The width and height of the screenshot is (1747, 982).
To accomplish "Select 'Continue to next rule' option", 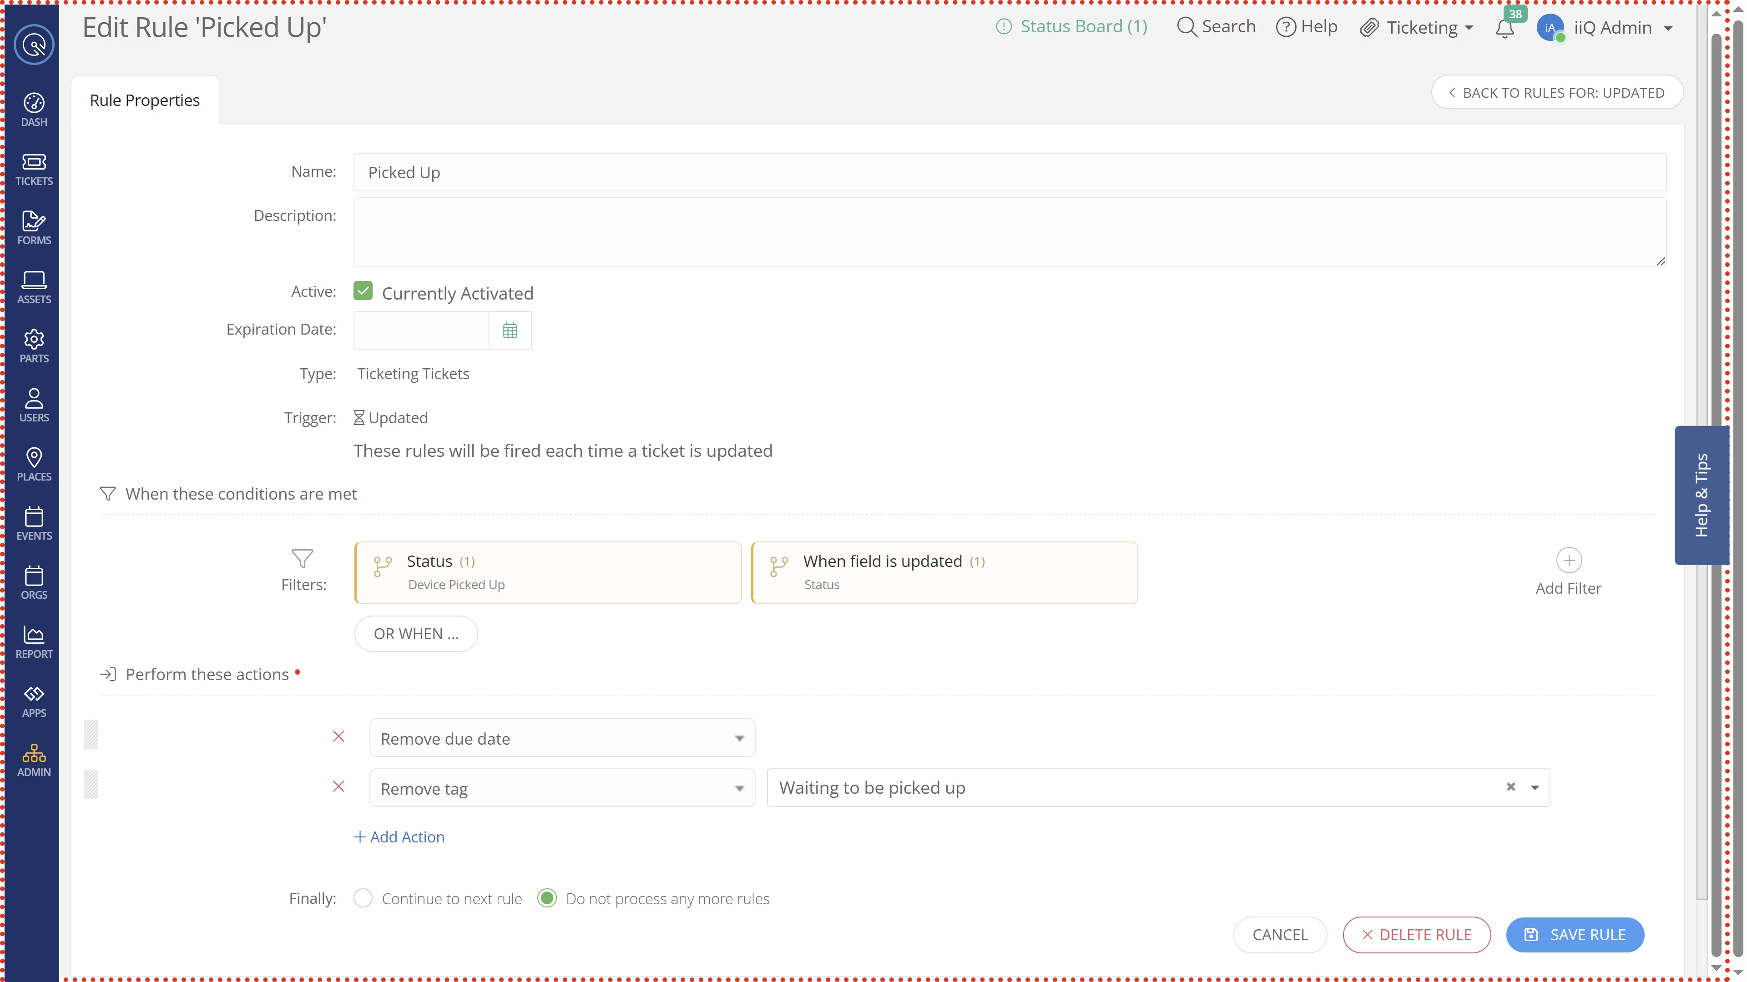I will 363,898.
